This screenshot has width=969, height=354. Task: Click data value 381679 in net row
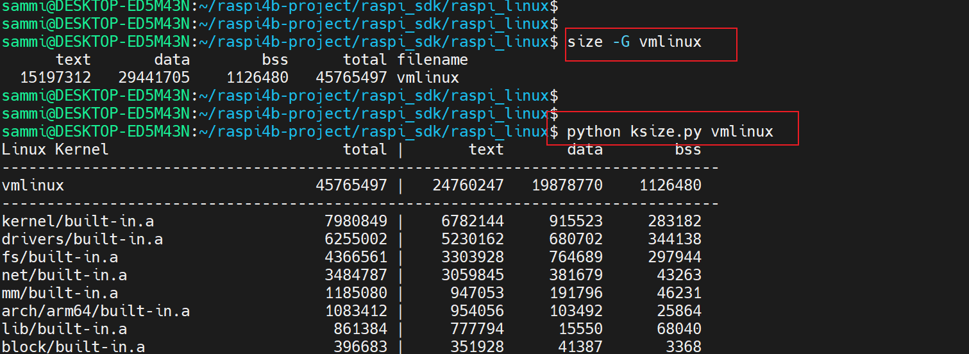(x=576, y=276)
